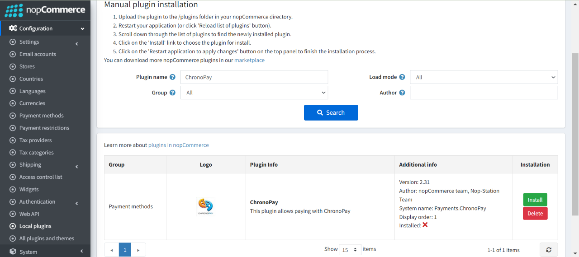Expand the System menu arrow
The image size is (579, 257).
(x=82, y=251)
